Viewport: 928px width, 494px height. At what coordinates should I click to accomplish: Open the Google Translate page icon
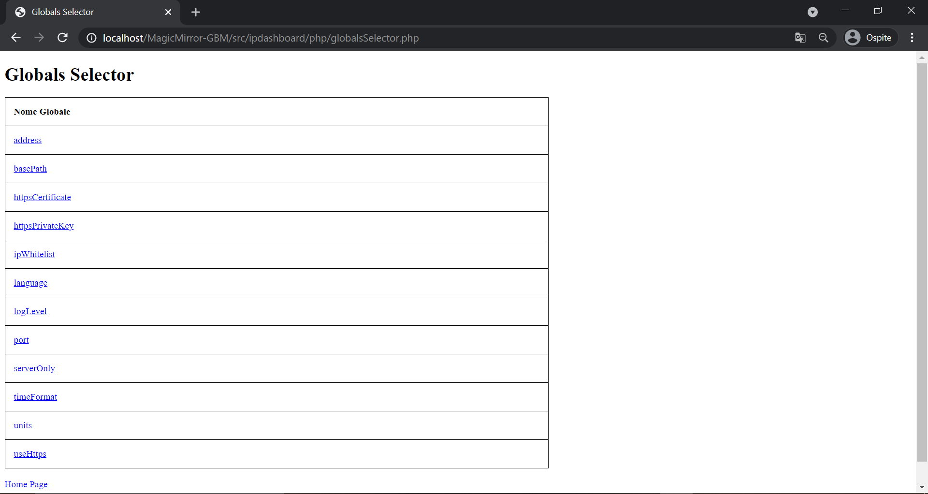coord(800,38)
